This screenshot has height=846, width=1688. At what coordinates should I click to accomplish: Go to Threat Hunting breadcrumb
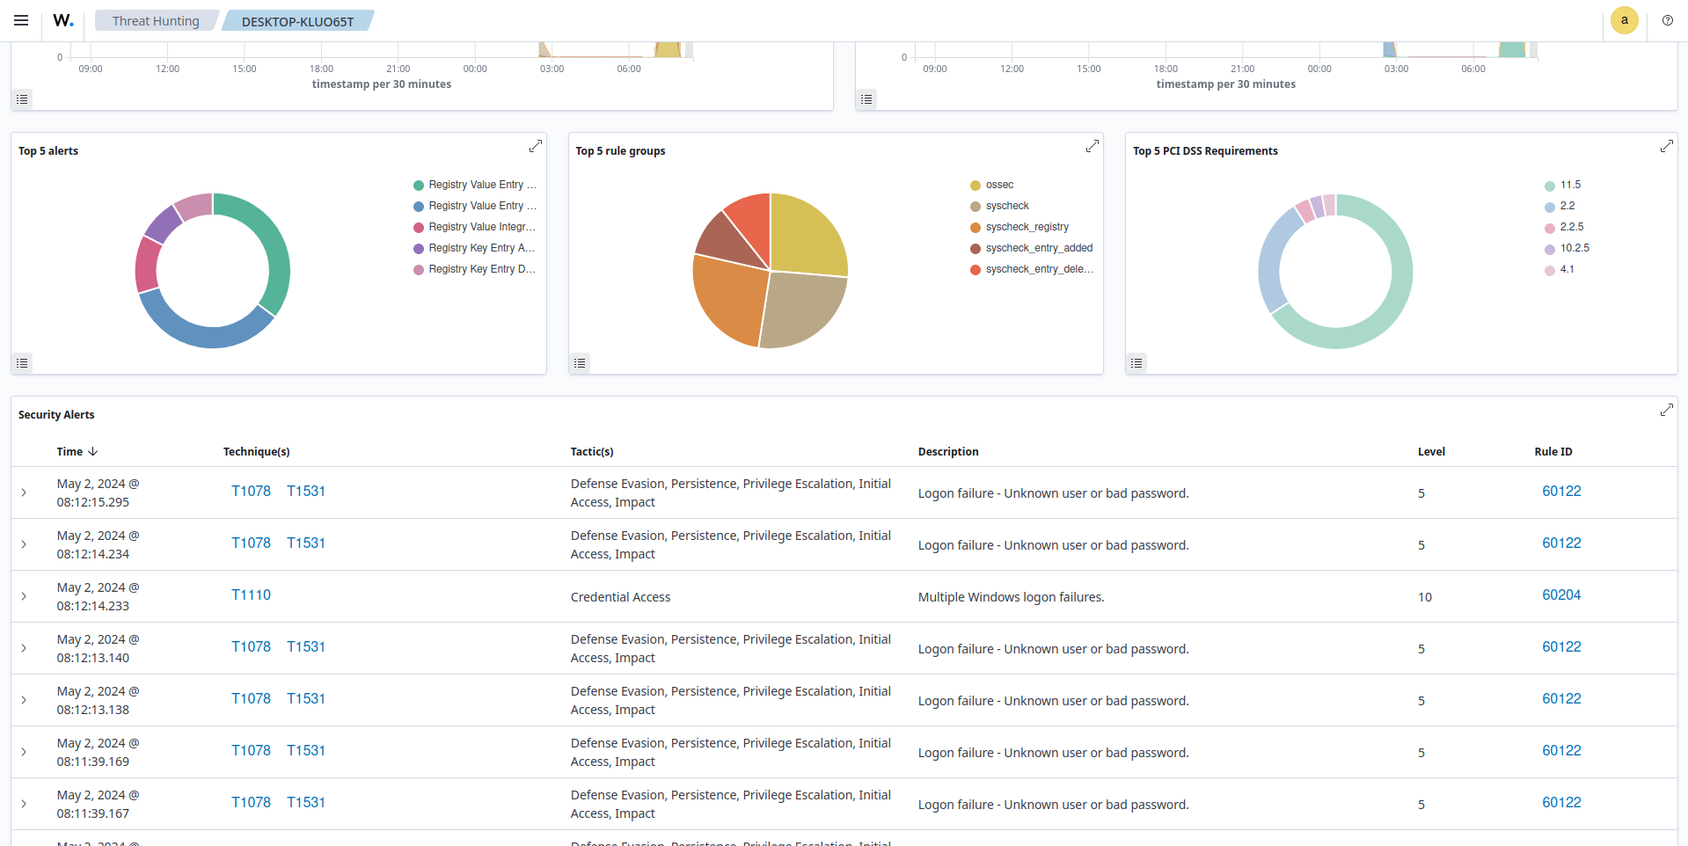point(156,21)
